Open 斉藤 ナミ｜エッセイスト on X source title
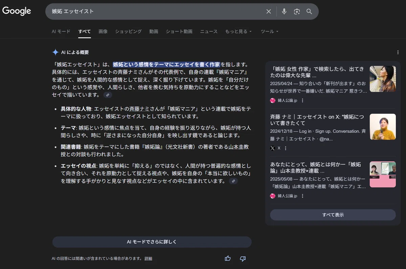406x269 pixels. pyautogui.click(x=317, y=120)
